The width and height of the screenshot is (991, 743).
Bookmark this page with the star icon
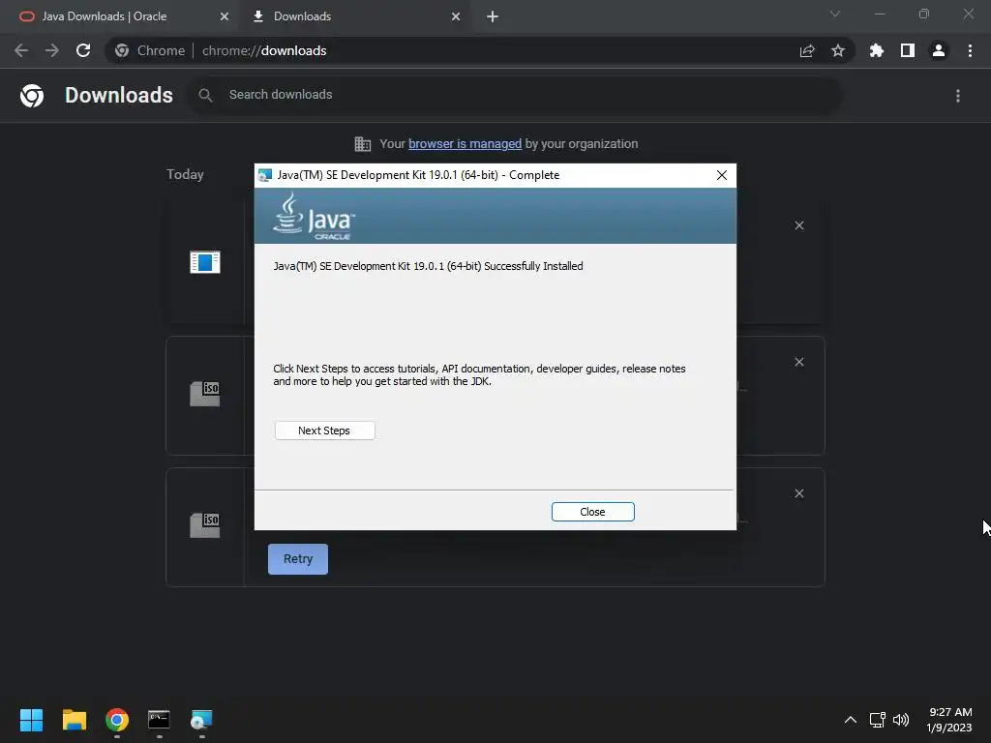838,50
